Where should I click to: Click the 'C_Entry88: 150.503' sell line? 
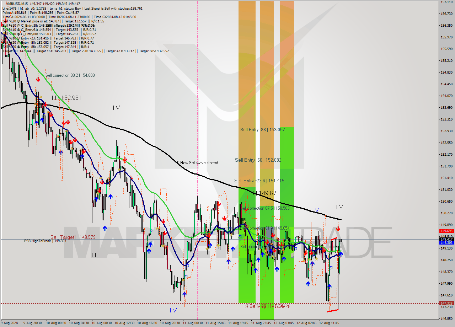tap(48, 34)
